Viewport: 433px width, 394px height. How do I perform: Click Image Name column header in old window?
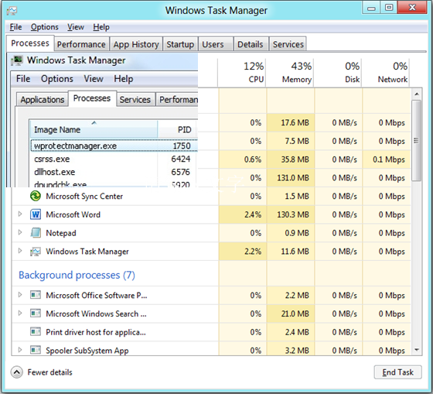coord(94,128)
